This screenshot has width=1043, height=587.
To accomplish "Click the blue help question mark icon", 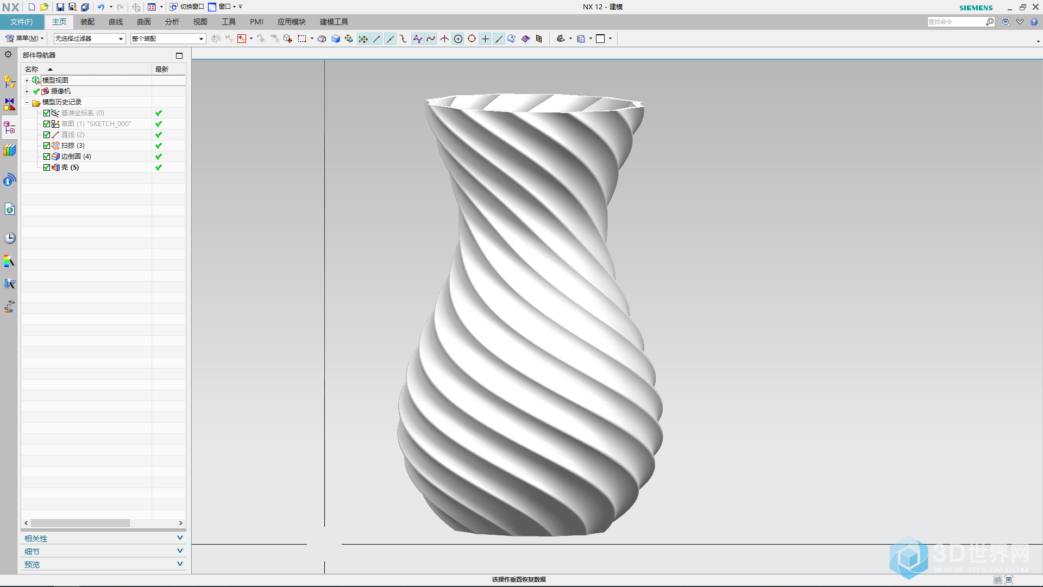I will [1034, 22].
